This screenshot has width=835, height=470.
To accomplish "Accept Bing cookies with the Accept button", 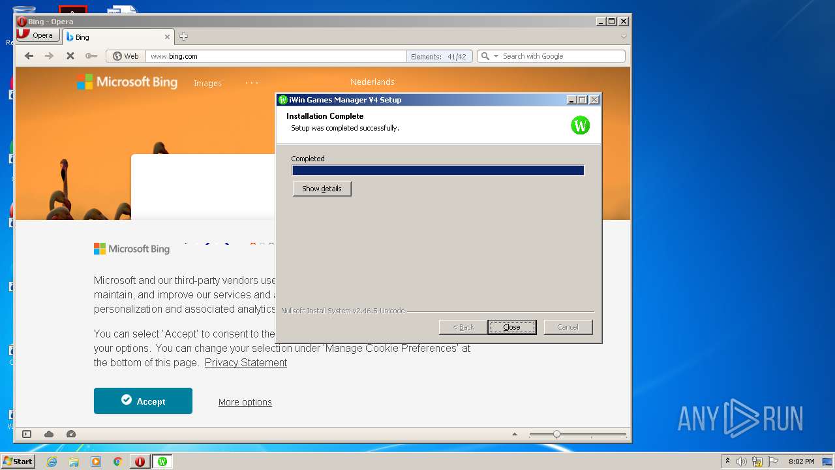I will pyautogui.click(x=143, y=401).
